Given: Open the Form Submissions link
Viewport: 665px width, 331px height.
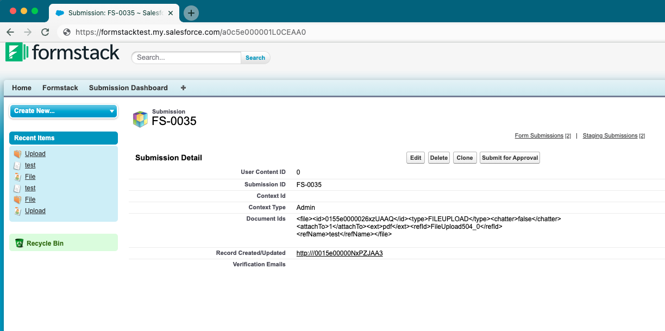Looking at the screenshot, I should click(538, 135).
